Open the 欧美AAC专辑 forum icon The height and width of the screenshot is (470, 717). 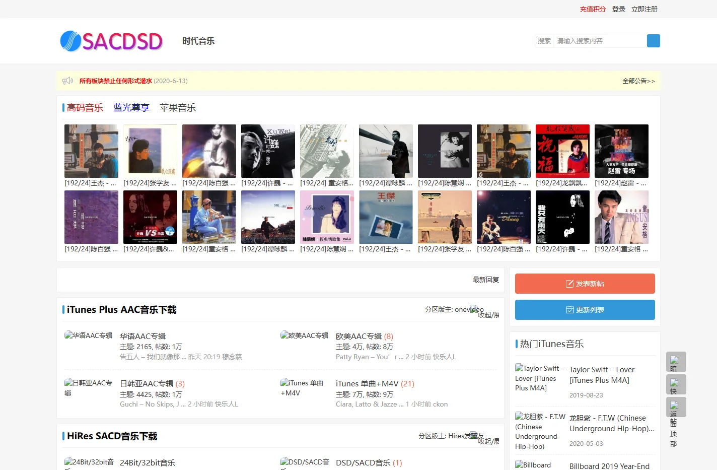(305, 335)
